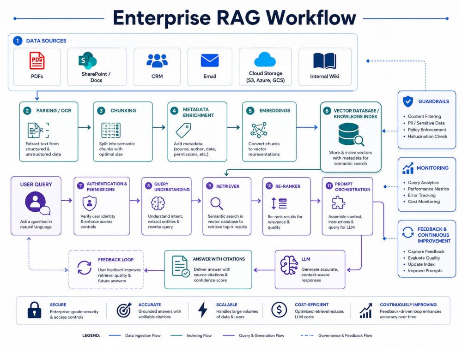
Task: Click the Query & Generation Flow legend entry
Action: coord(253,335)
